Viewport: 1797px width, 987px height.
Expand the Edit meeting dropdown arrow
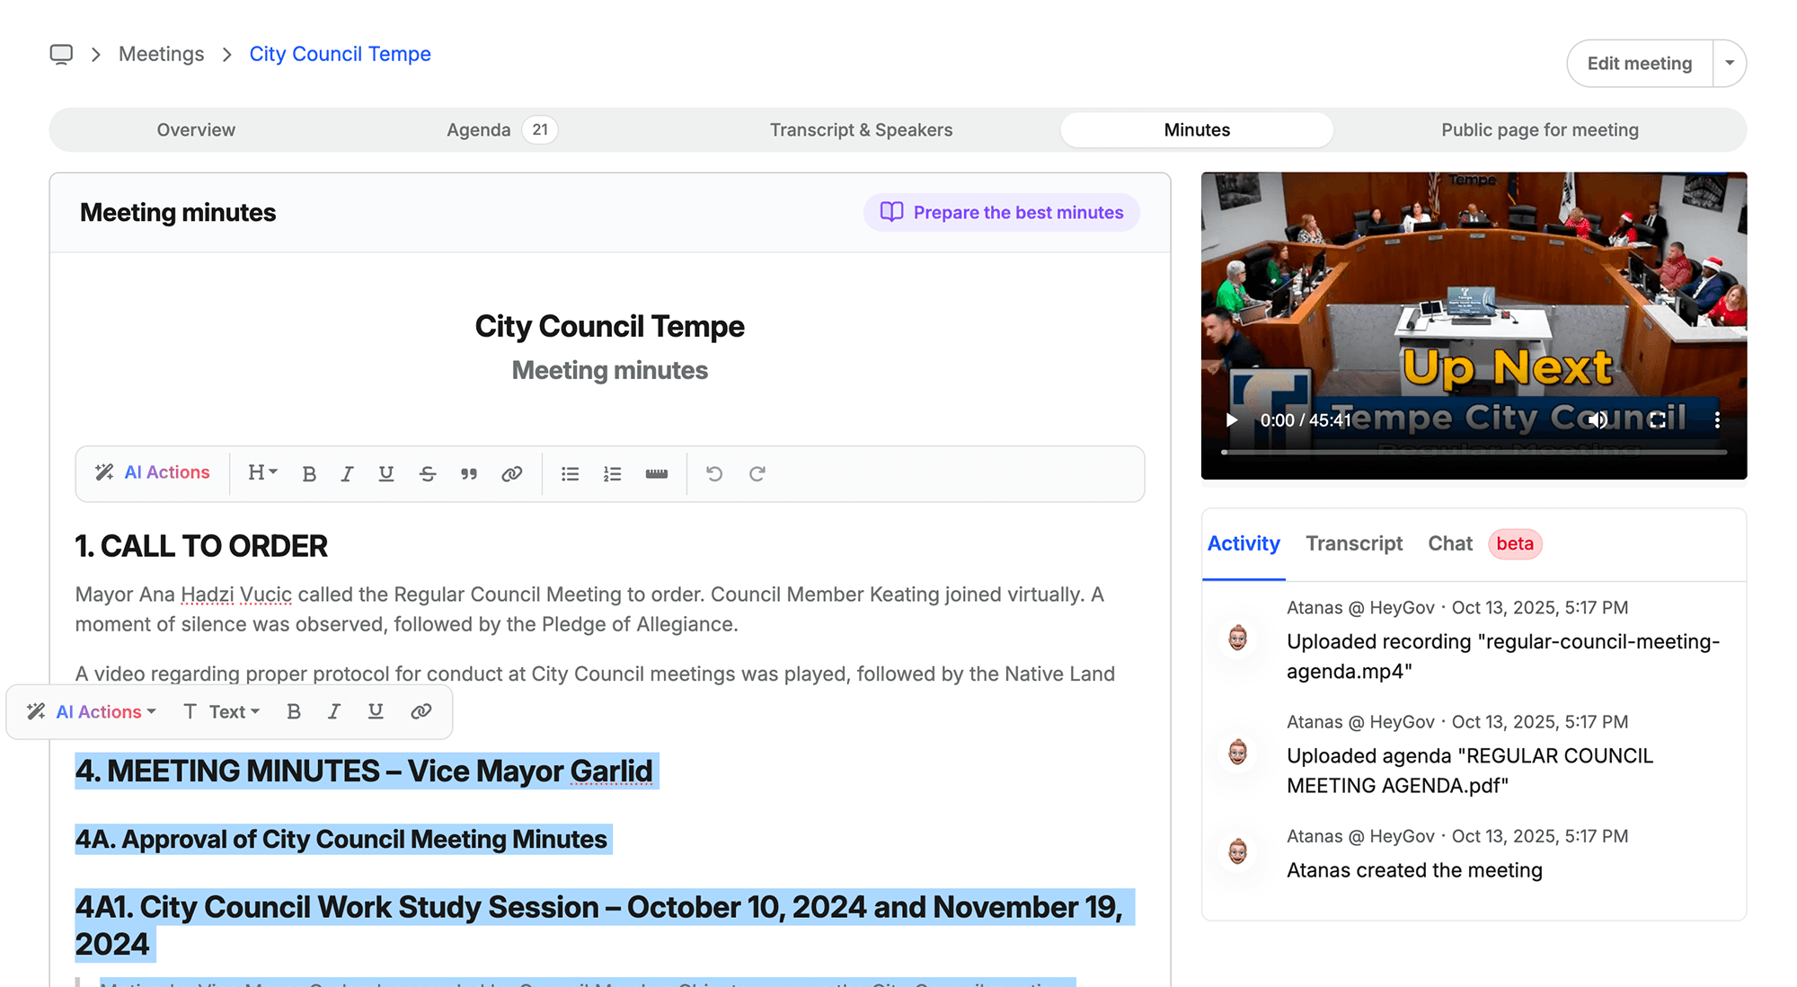(1729, 63)
